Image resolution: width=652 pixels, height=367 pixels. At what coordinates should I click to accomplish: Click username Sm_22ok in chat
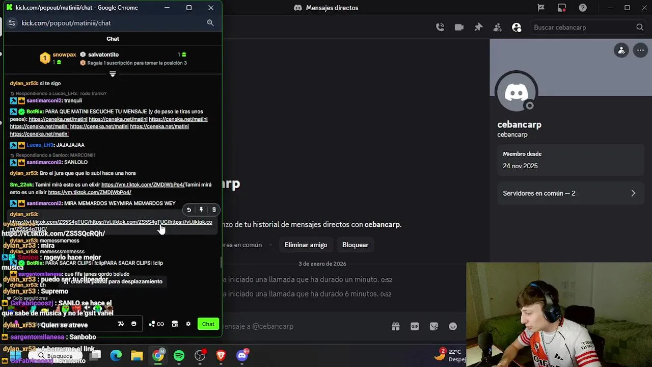[x=21, y=185]
